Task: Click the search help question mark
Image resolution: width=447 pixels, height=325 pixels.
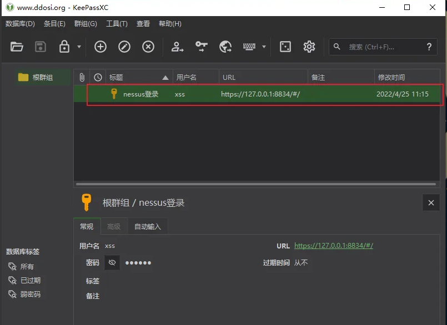Action: [429, 47]
